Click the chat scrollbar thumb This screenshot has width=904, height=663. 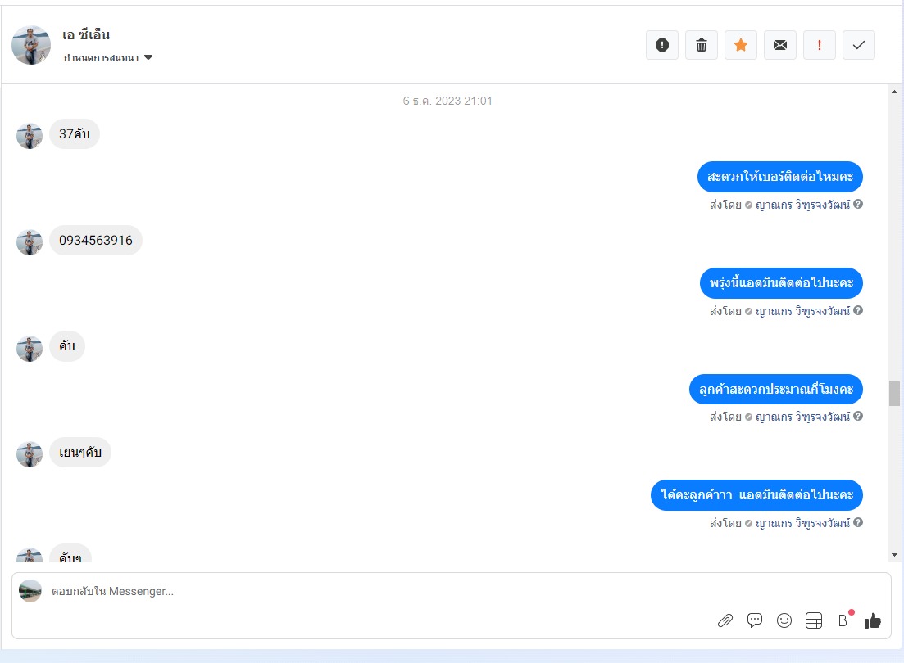(x=894, y=394)
